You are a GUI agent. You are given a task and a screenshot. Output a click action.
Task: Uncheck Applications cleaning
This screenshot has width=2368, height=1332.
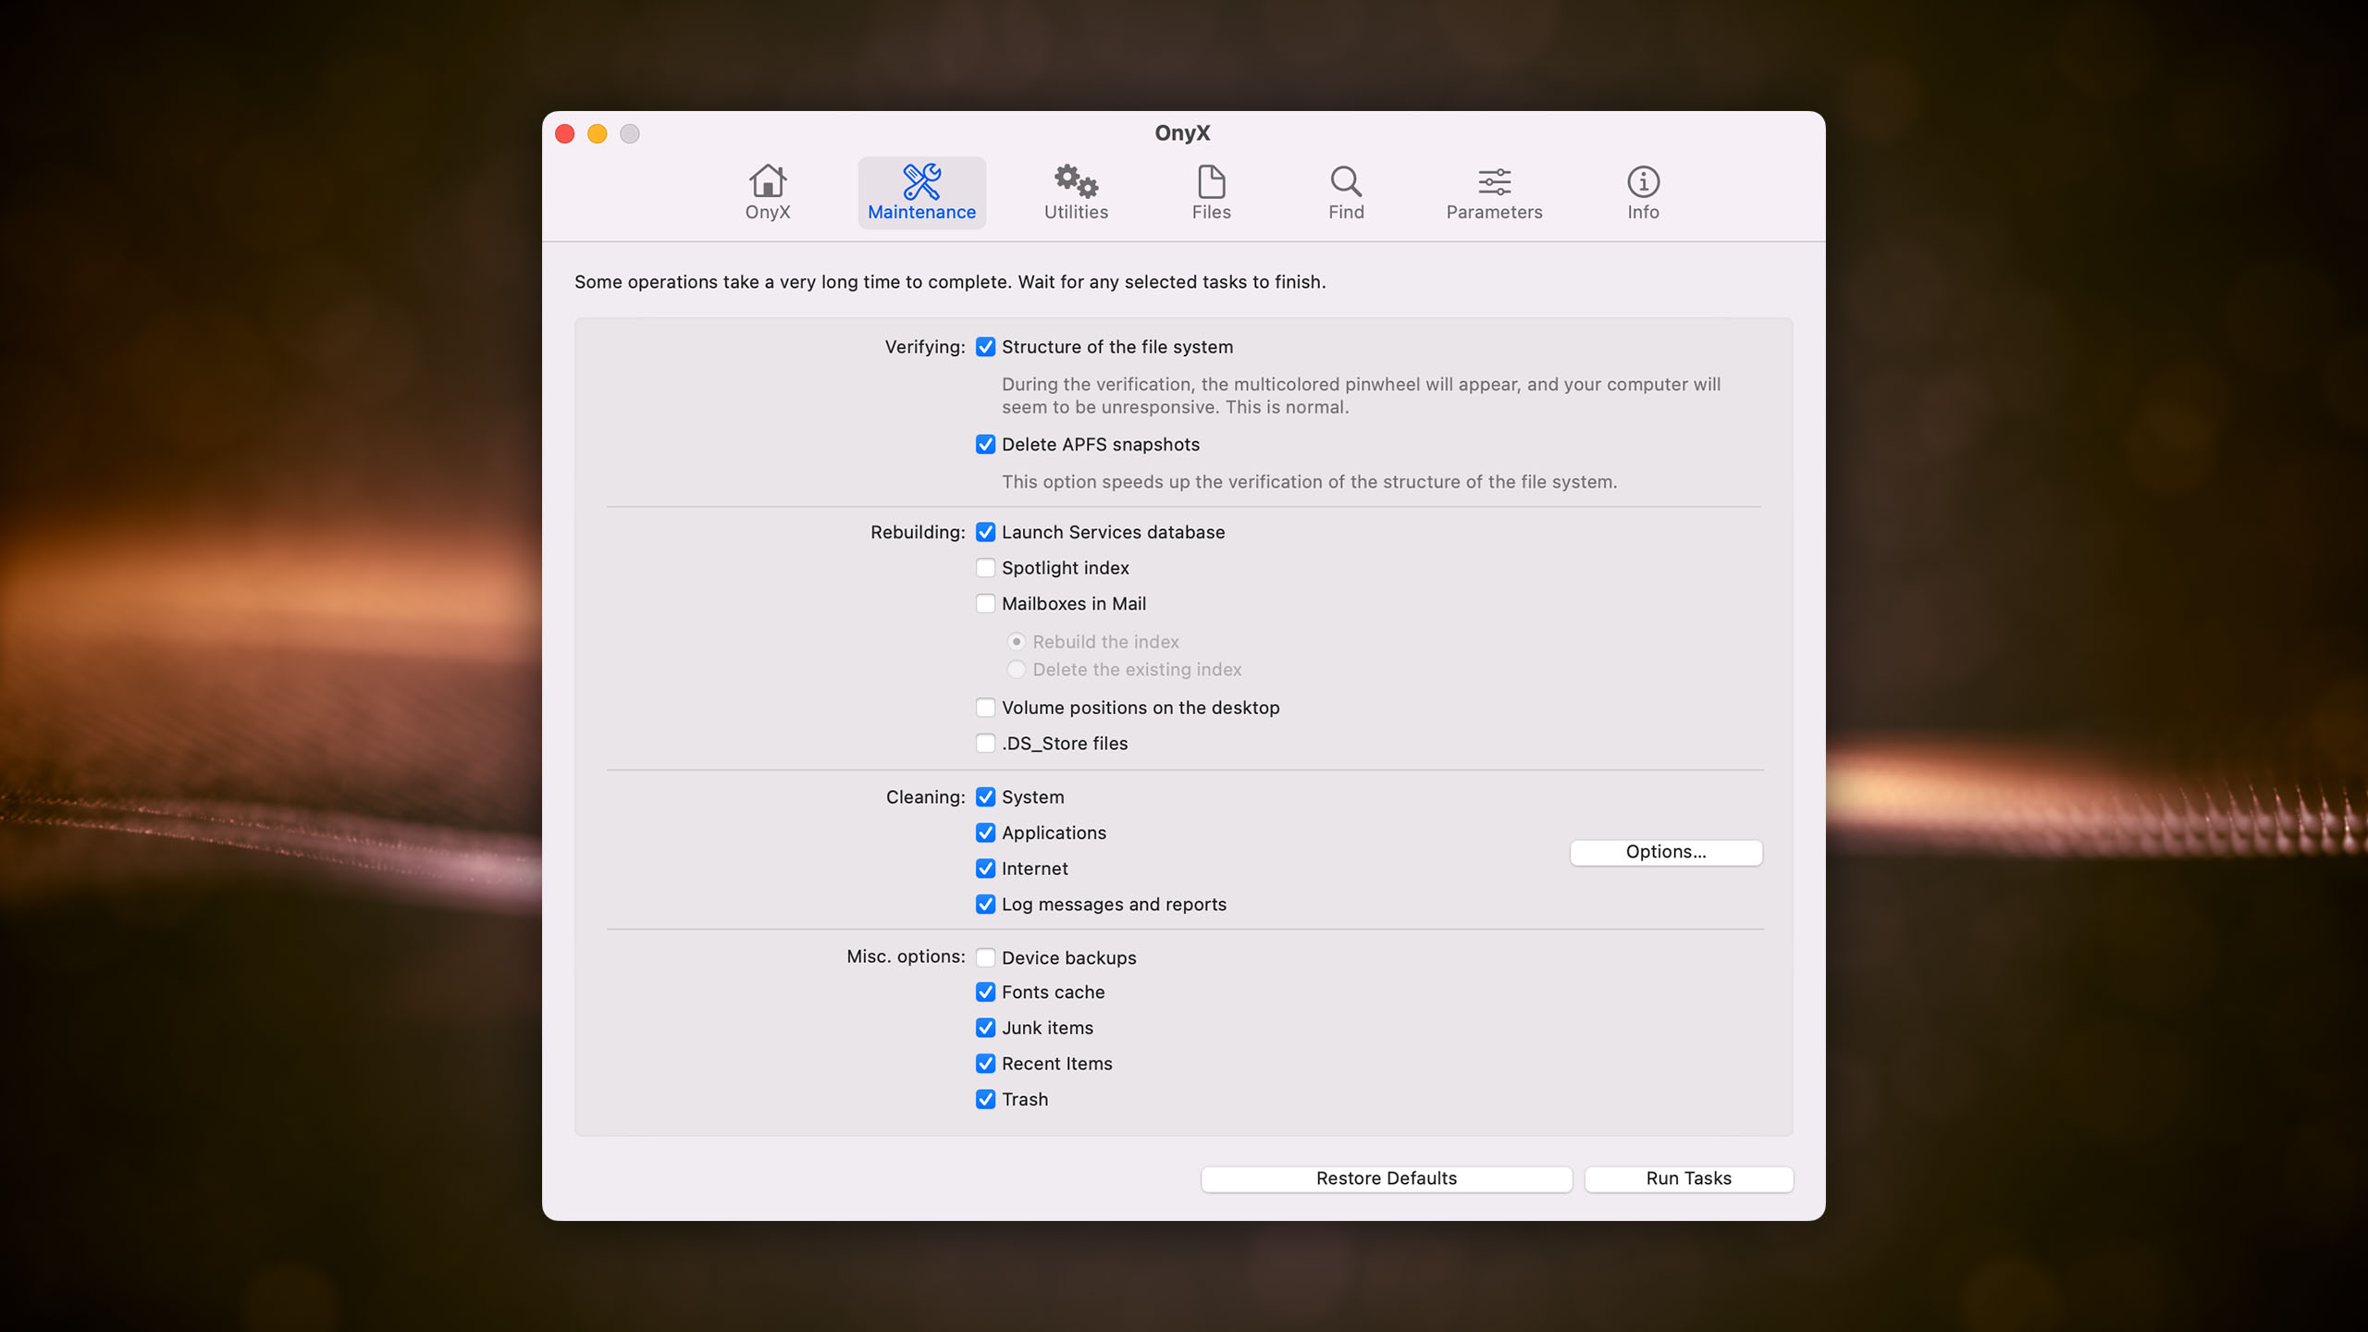[x=985, y=833]
